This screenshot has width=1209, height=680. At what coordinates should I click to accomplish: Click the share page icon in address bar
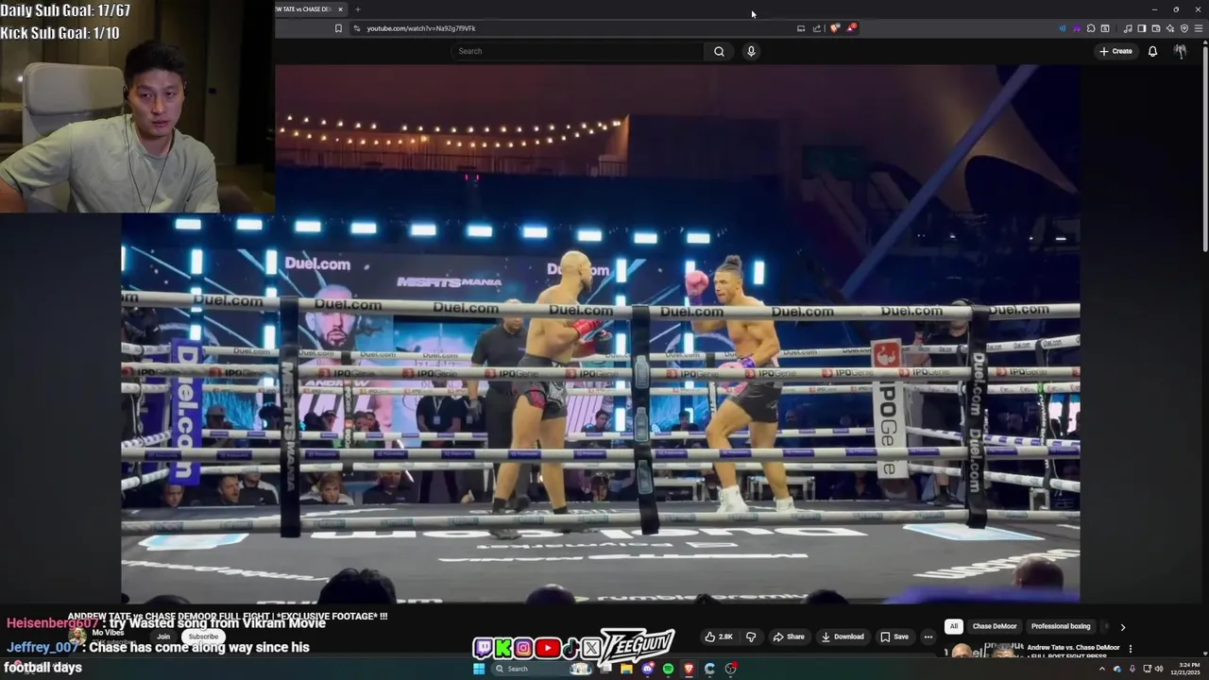817,28
